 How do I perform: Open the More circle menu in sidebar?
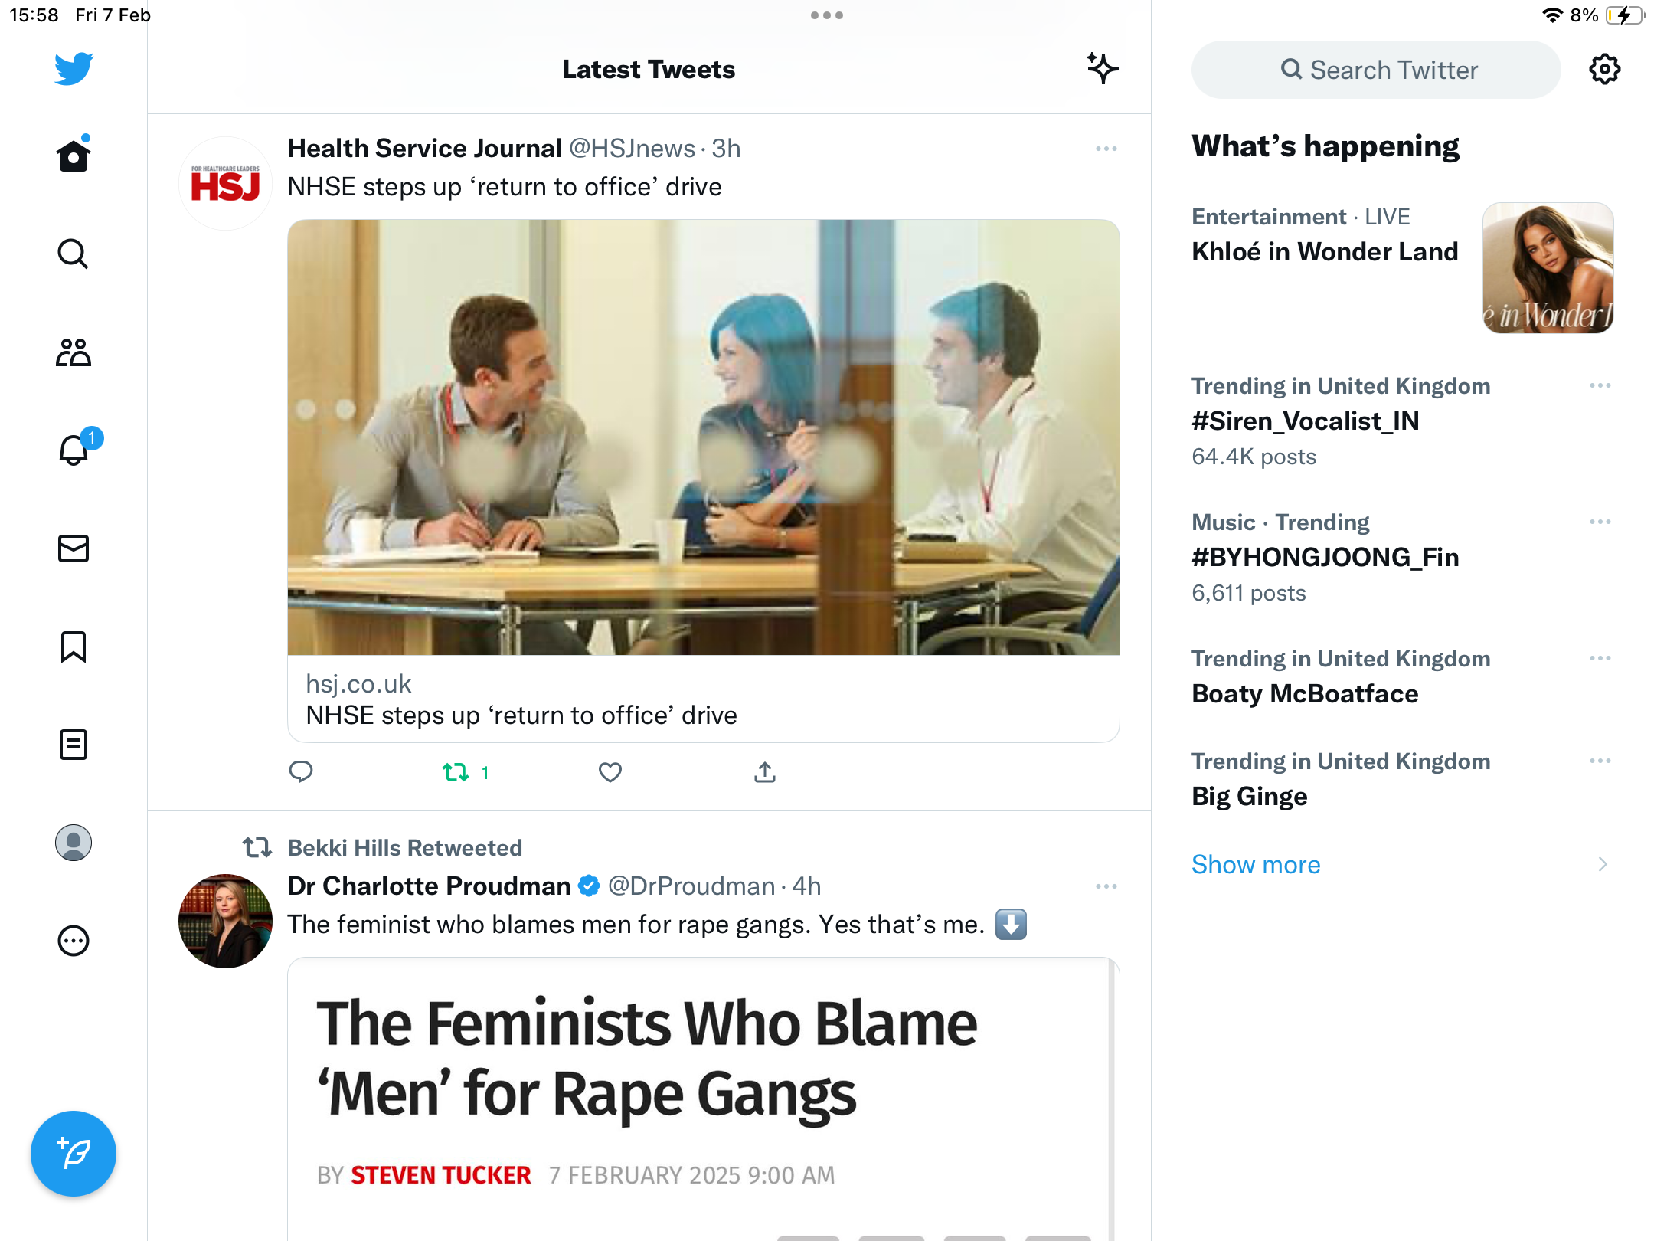tap(74, 941)
